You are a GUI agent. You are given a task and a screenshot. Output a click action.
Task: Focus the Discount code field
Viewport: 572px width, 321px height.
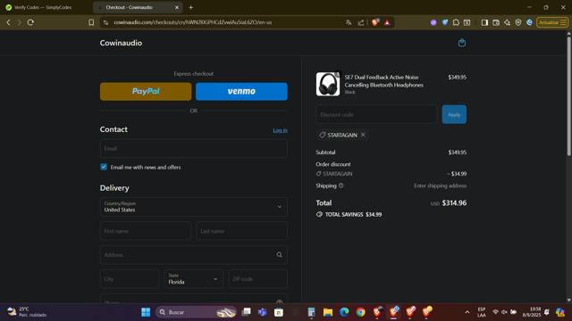pyautogui.click(x=376, y=115)
